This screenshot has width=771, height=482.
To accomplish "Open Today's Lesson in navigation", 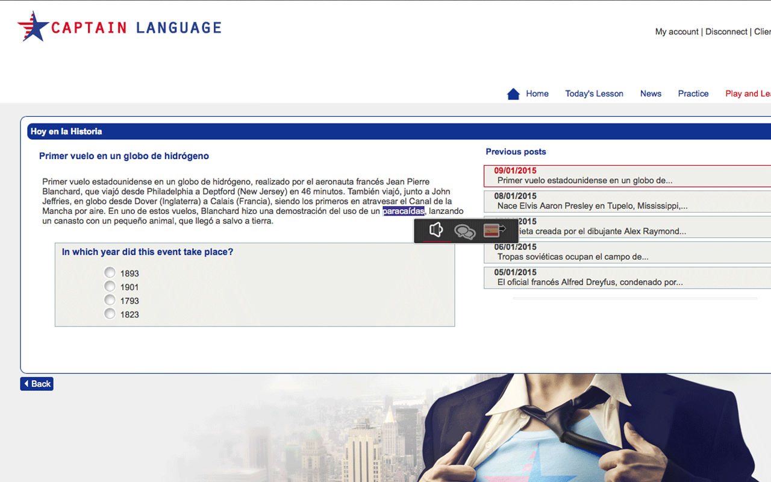I will 594,93.
